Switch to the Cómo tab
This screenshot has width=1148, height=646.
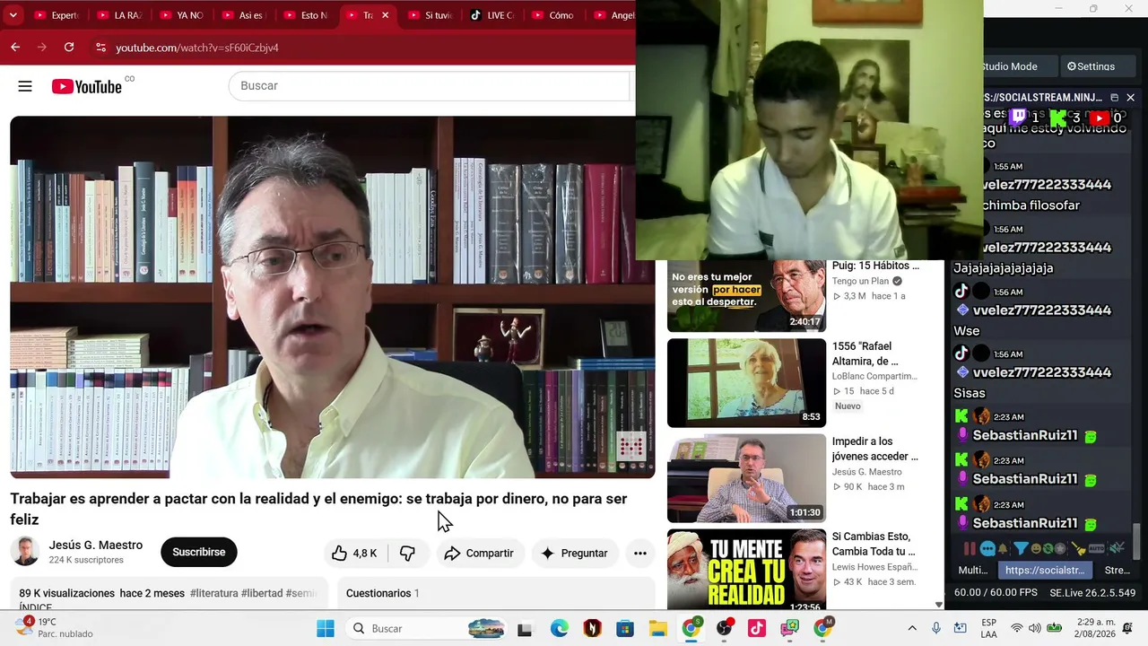click(x=553, y=15)
